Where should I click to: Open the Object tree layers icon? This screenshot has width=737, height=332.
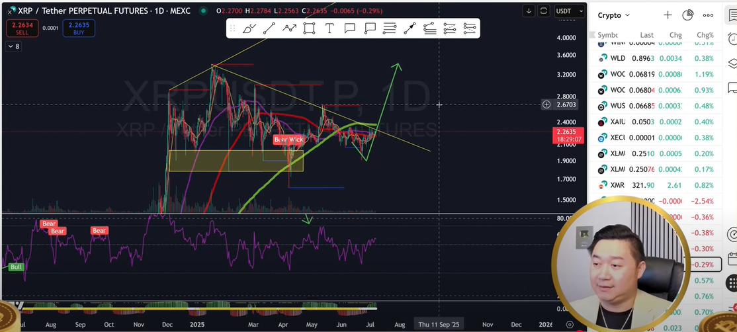pyautogui.click(x=732, y=63)
